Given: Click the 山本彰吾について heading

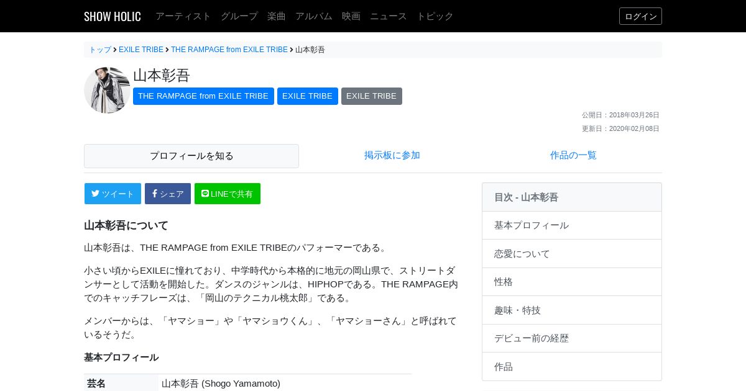Looking at the screenshot, I should coord(126,225).
